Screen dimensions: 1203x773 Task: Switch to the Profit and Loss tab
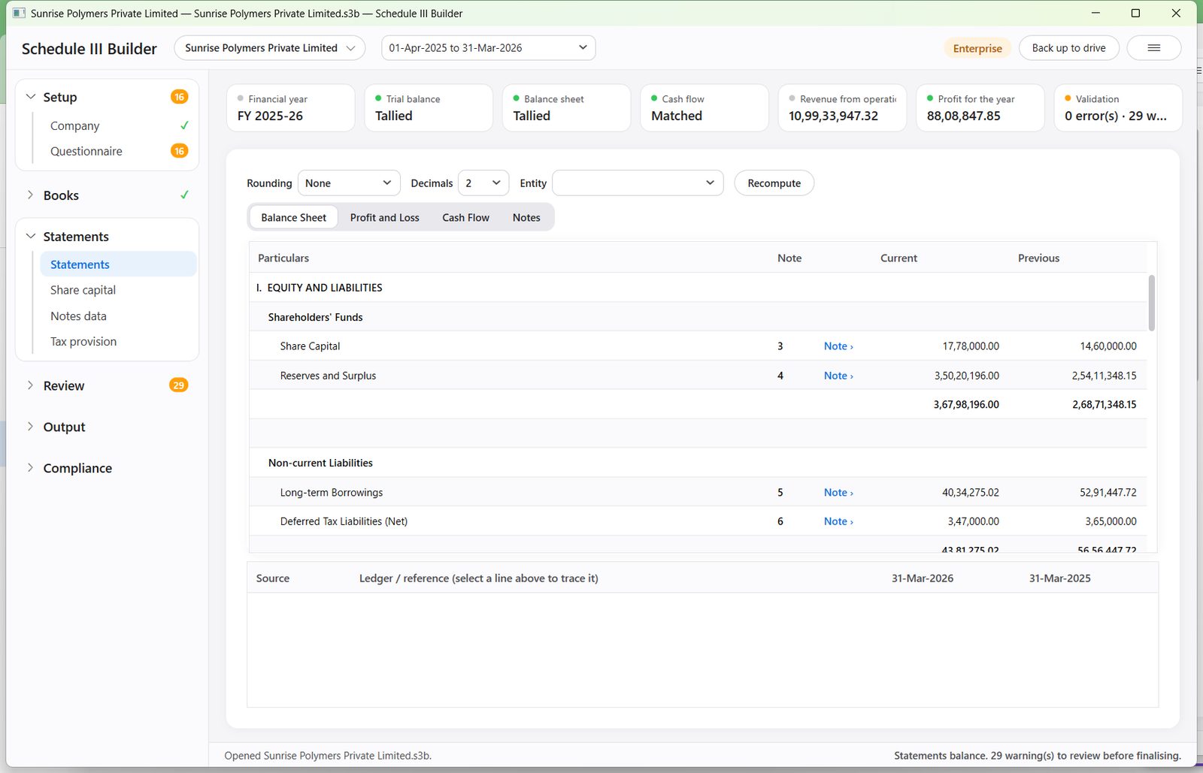[384, 218]
